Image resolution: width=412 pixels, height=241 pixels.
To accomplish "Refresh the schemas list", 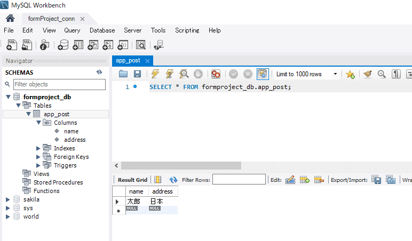I will tap(99, 72).
